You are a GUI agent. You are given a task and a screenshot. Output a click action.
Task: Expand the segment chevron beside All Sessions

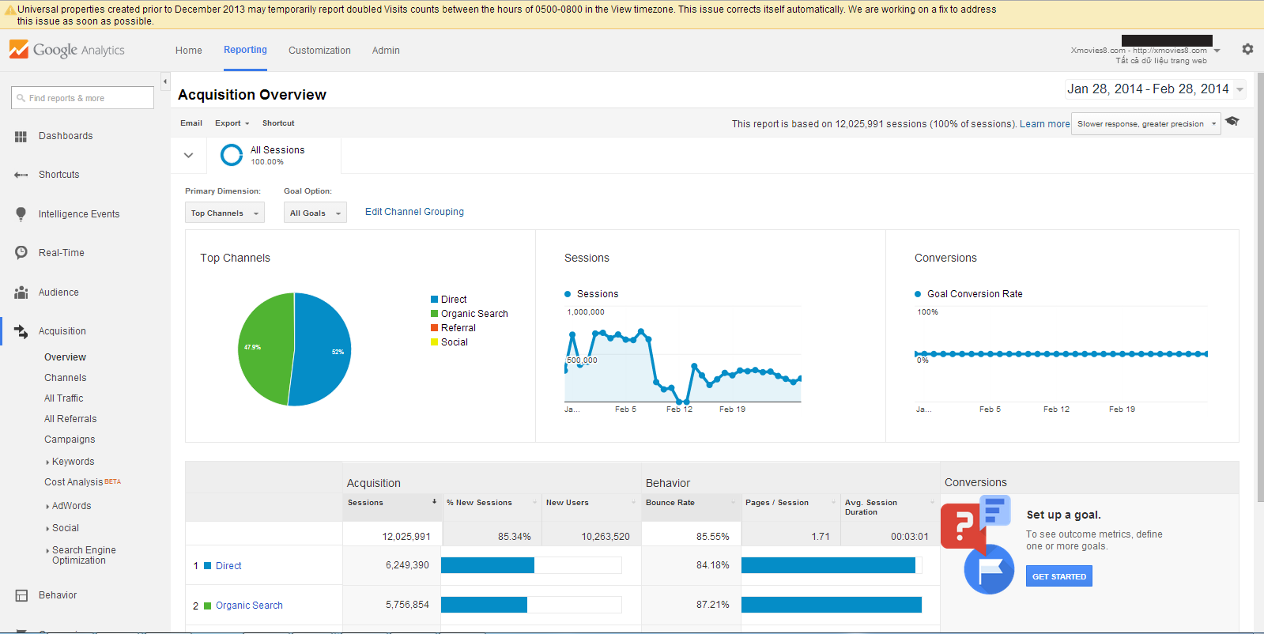[188, 156]
